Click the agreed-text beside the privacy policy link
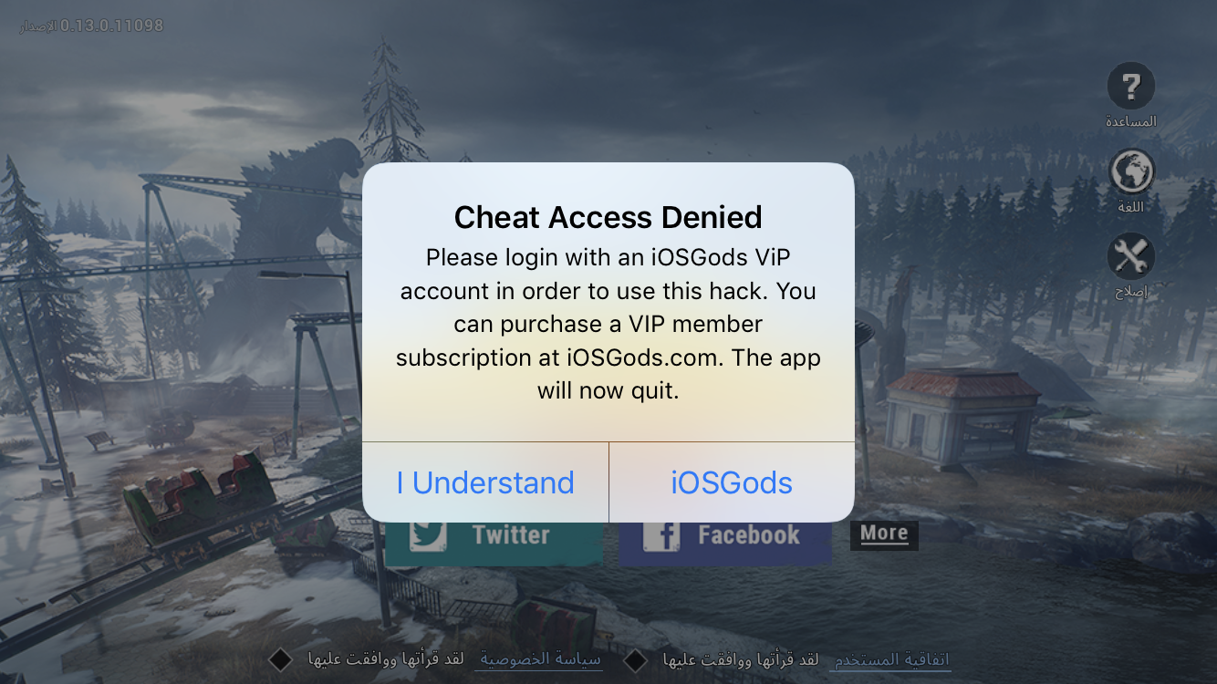The height and width of the screenshot is (684, 1217). point(385,659)
